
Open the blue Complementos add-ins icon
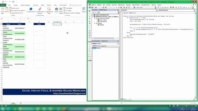point(31,10)
